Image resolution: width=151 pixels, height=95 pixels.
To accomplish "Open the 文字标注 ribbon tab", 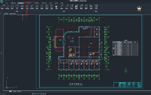I will [29, 3].
